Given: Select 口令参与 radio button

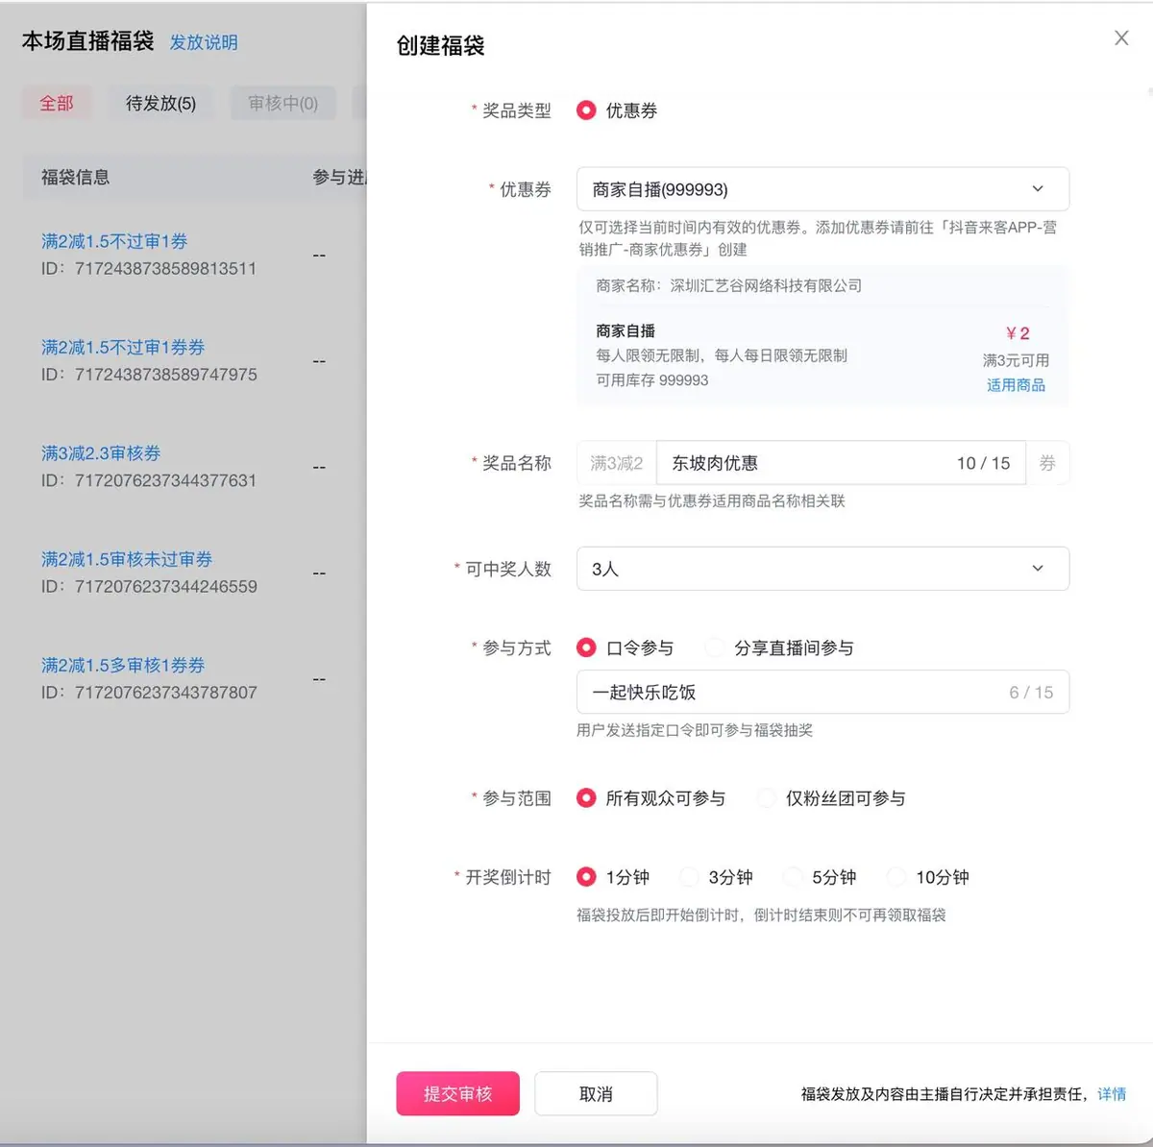Looking at the screenshot, I should point(586,647).
